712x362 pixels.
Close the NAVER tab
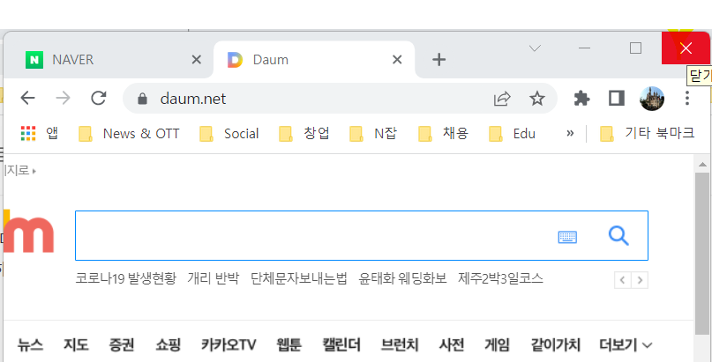coord(196,60)
